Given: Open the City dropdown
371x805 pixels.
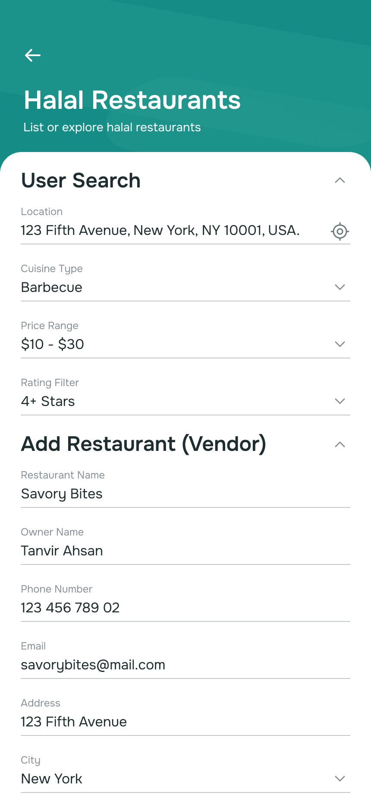Looking at the screenshot, I should (x=340, y=779).
